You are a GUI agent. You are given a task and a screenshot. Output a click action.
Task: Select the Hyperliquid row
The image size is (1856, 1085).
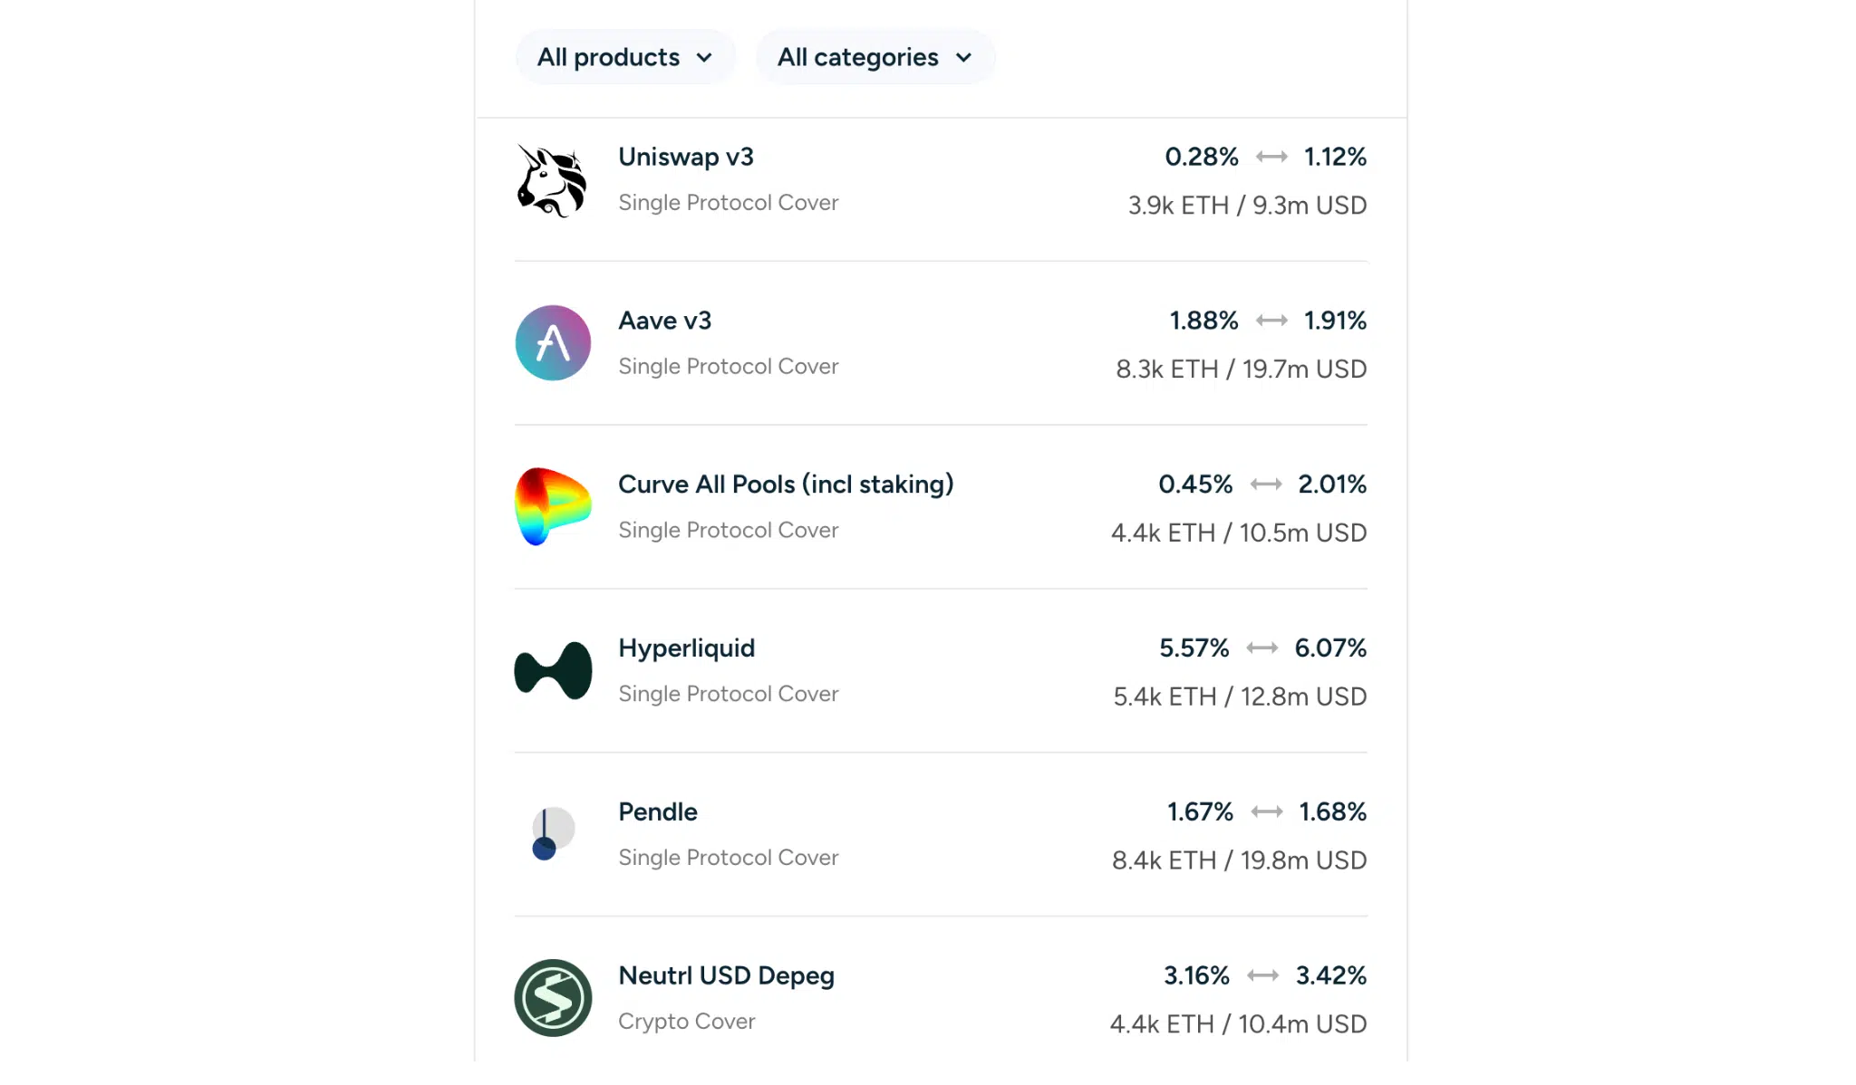pyautogui.click(x=686, y=648)
